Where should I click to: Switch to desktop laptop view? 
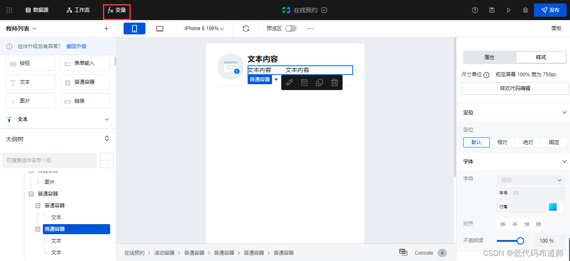pos(160,28)
